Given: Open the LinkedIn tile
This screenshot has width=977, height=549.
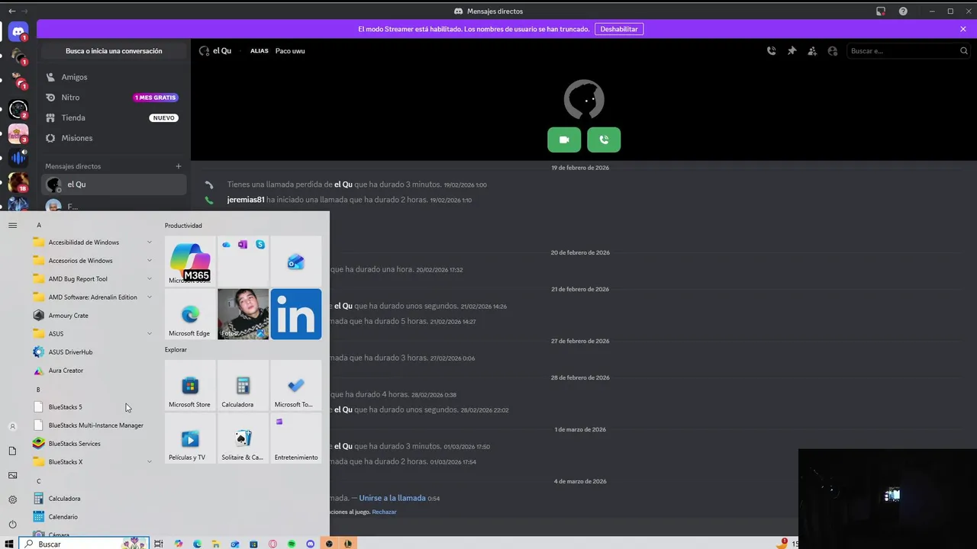Looking at the screenshot, I should (x=296, y=314).
